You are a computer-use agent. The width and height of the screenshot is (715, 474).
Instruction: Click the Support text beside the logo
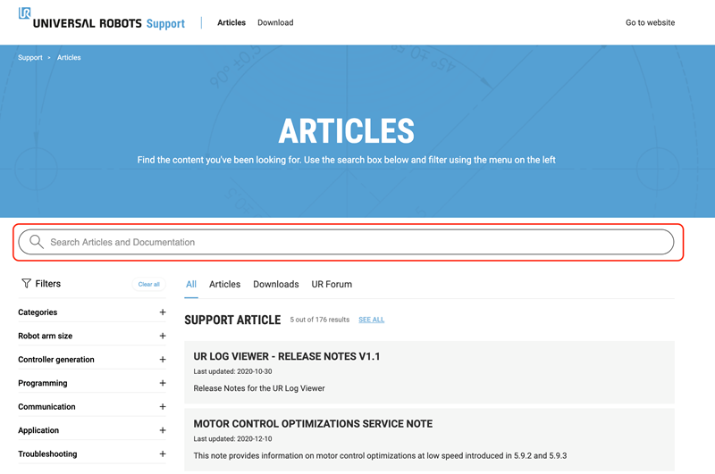pos(165,23)
